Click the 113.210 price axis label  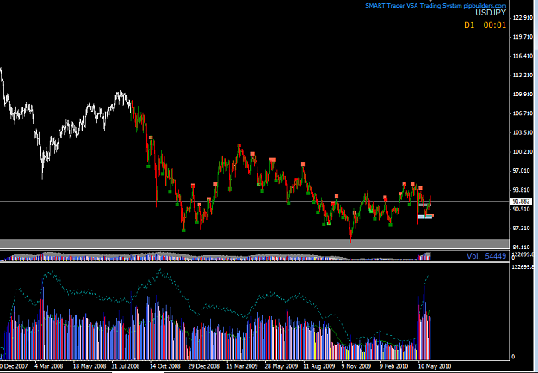pyautogui.click(x=523, y=76)
